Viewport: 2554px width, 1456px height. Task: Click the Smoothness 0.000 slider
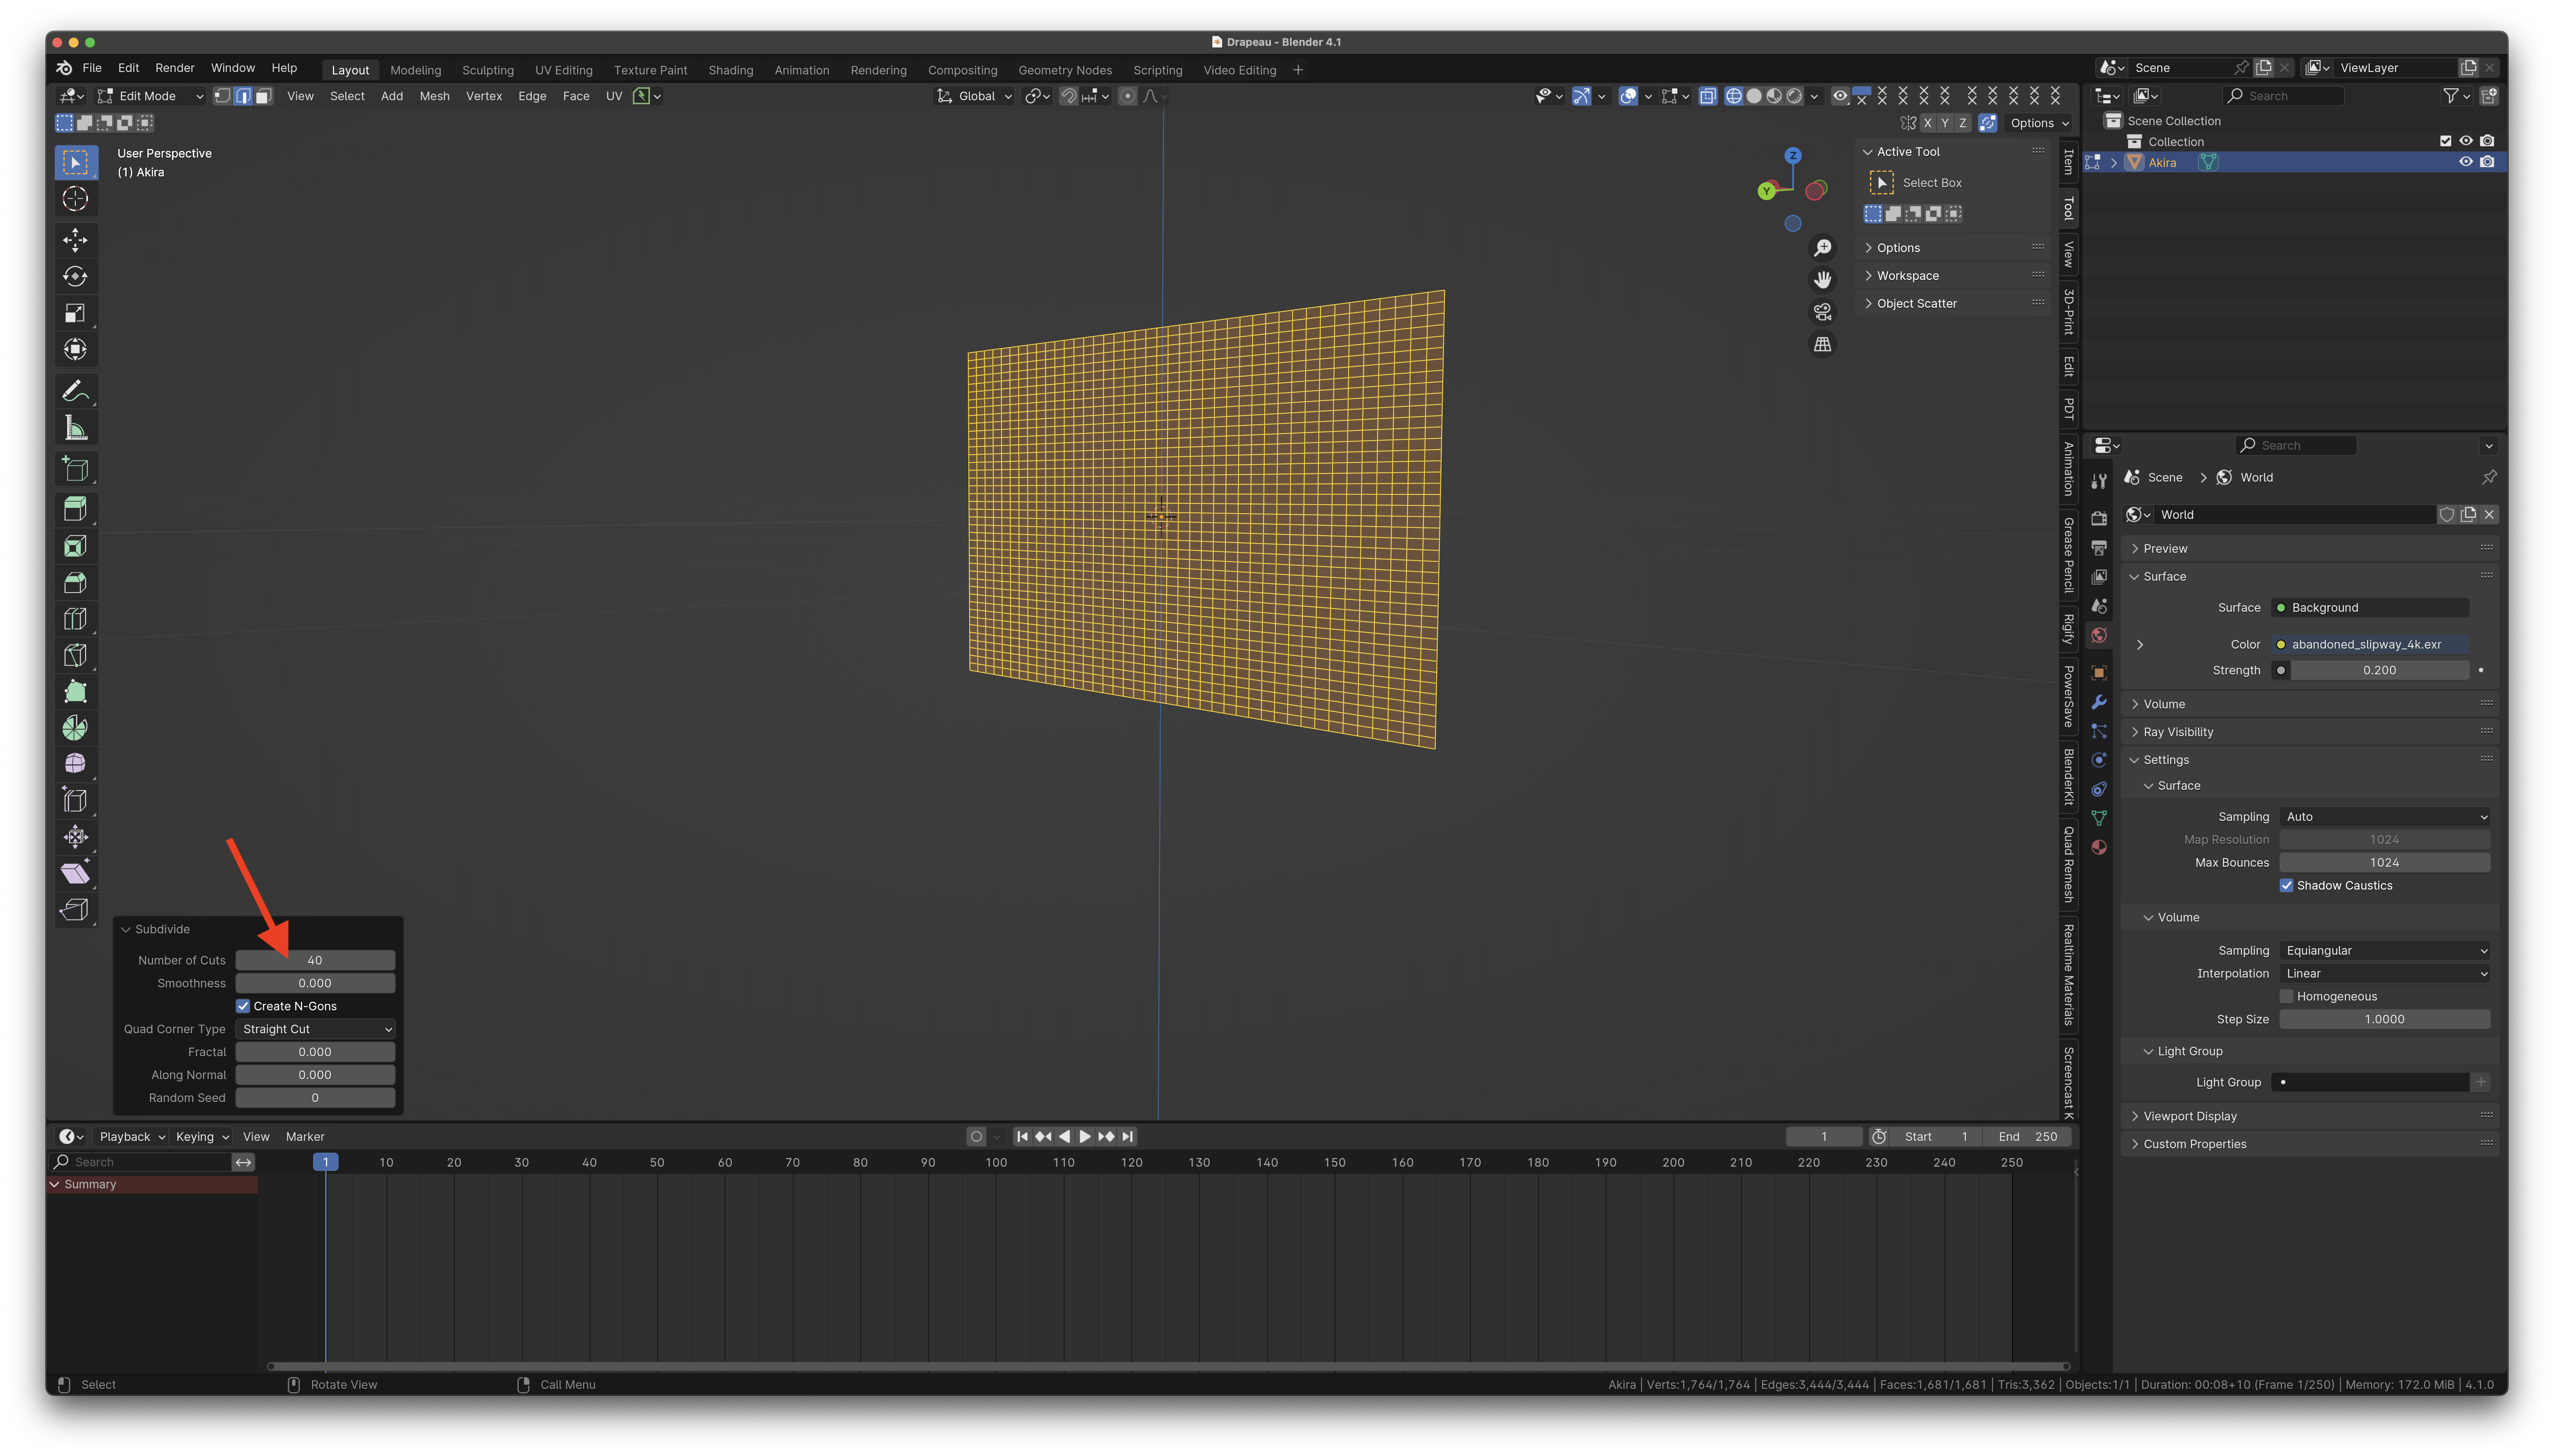(x=315, y=983)
